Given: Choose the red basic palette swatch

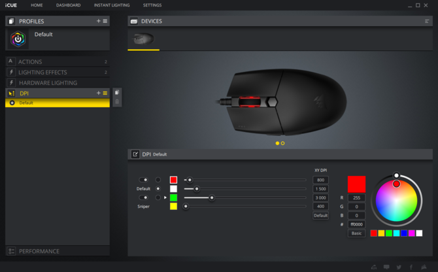Looking at the screenshot, I should click(374, 233).
